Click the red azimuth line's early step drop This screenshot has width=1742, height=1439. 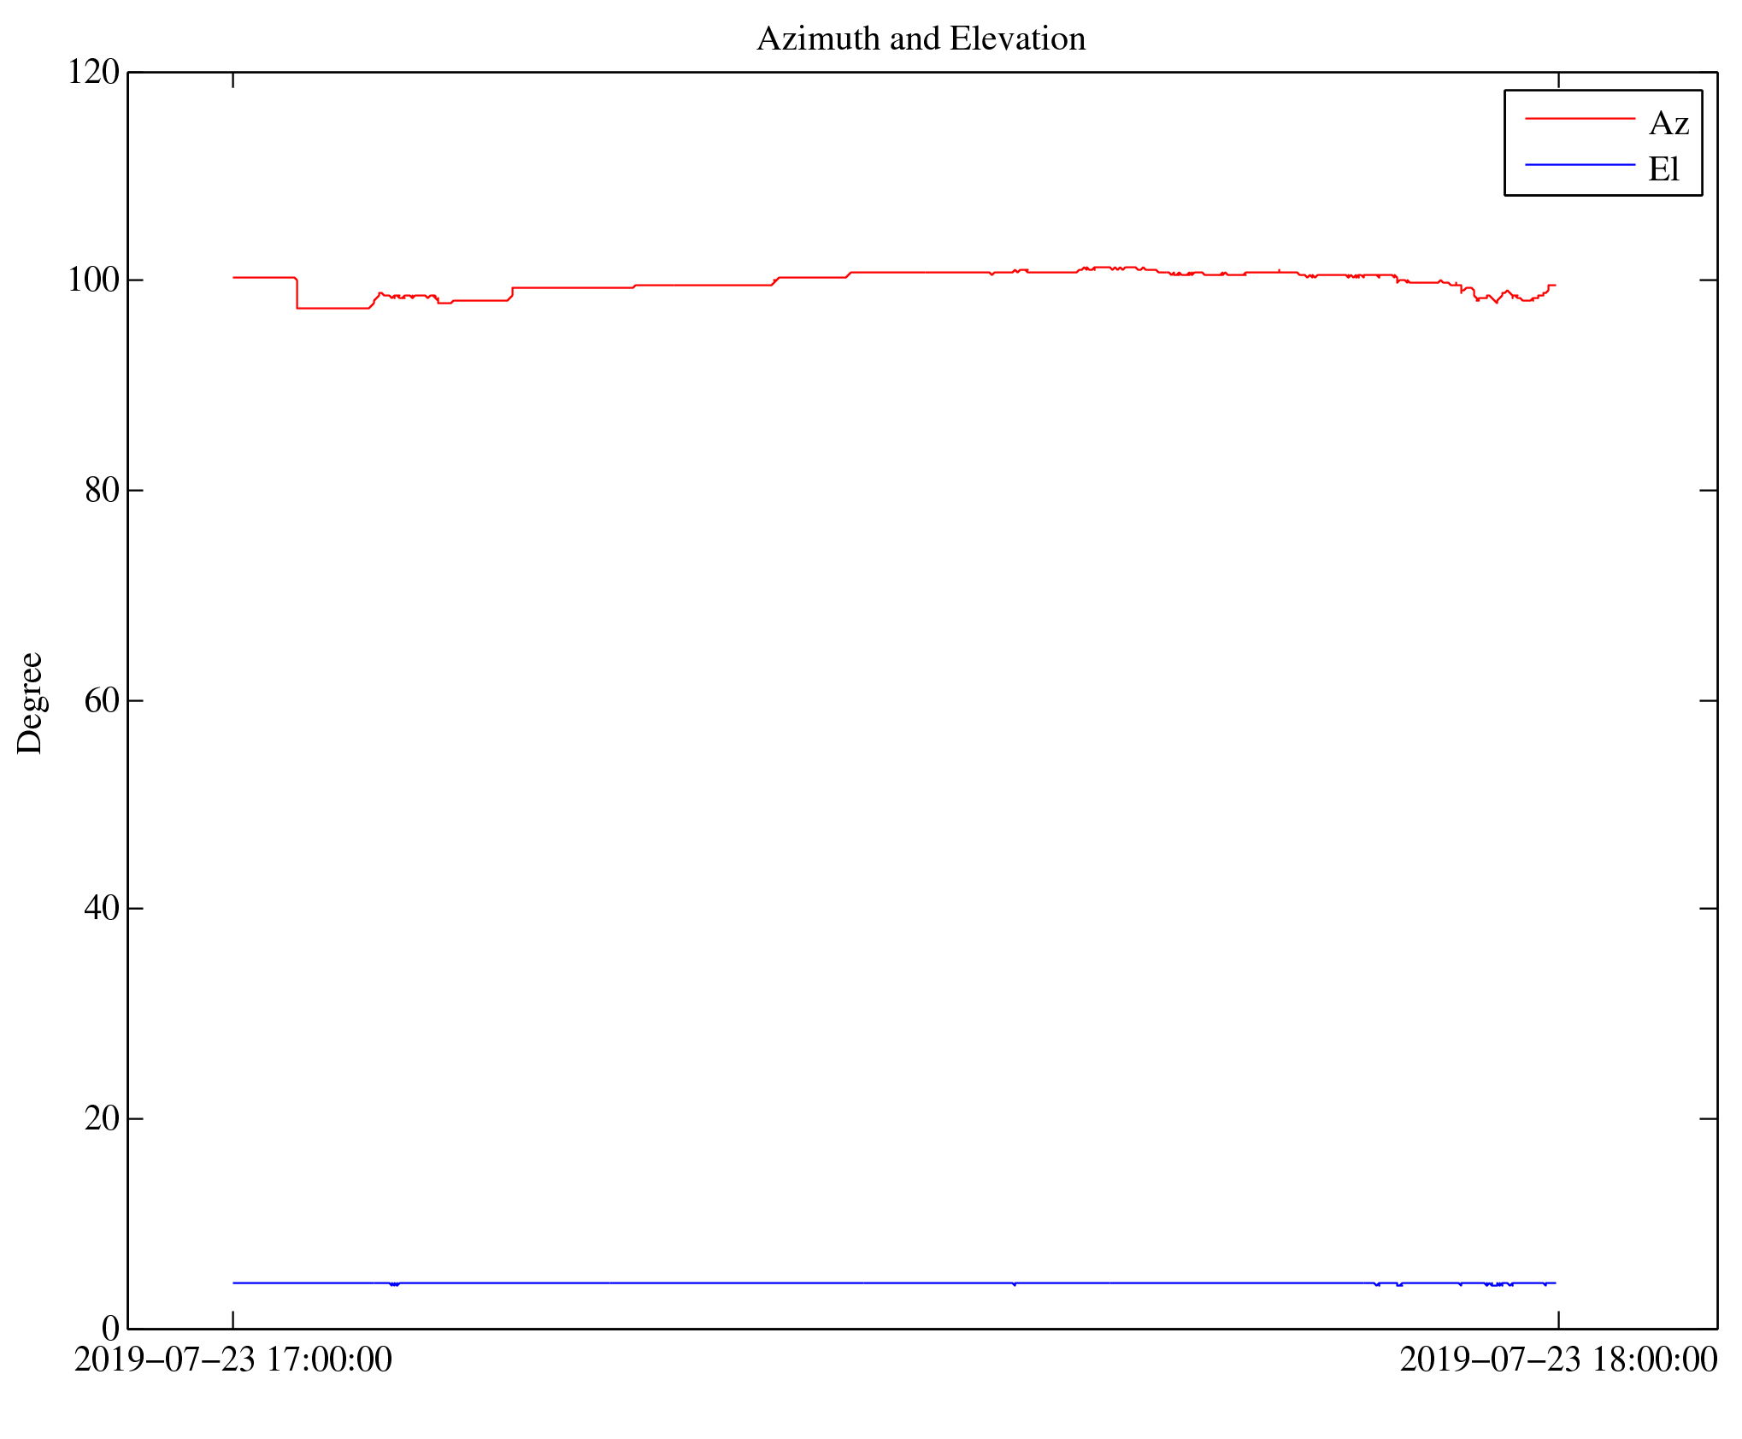pyautogui.click(x=297, y=293)
